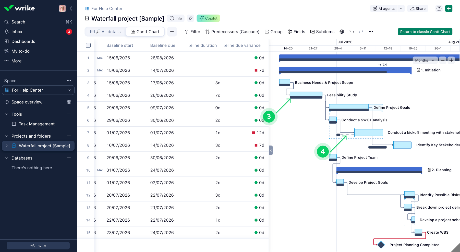Add a new view tab

(x=172, y=32)
